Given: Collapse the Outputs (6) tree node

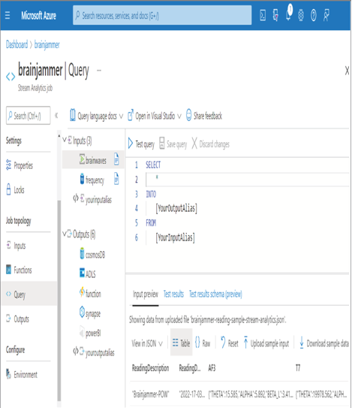Looking at the screenshot, I should 65,234.
